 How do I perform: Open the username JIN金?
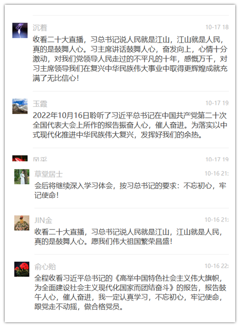coord(43,220)
